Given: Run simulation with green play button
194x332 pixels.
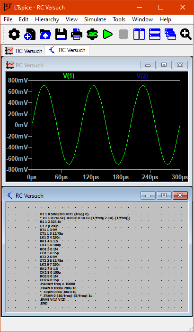Looking at the screenshot, I should click(108, 34).
